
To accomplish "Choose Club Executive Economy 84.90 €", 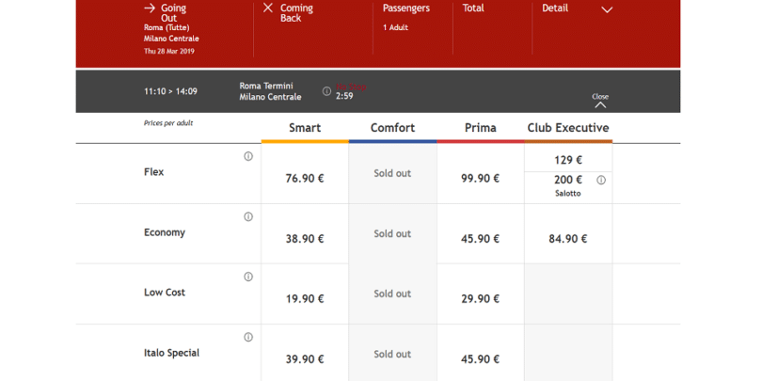I will 567,239.
